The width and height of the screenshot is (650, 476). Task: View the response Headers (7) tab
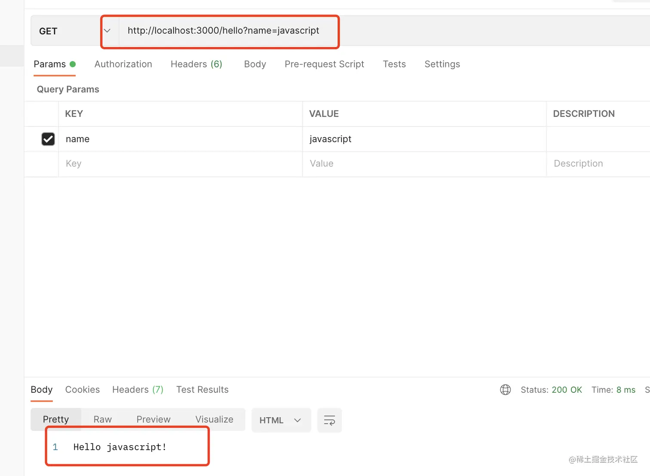[138, 390]
